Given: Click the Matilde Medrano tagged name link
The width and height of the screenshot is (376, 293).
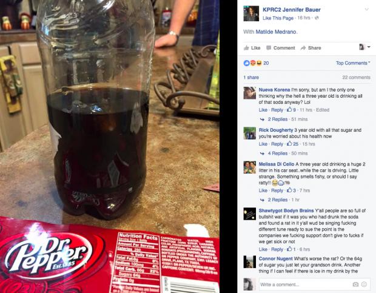Looking at the screenshot, I should tap(276, 32).
